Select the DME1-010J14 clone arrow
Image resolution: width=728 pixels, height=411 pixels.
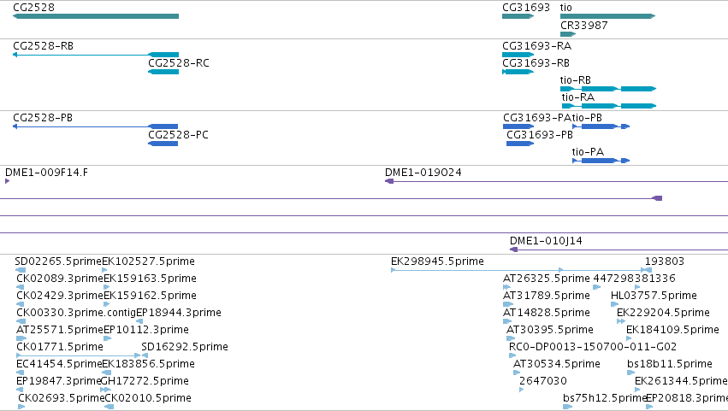[513, 250]
